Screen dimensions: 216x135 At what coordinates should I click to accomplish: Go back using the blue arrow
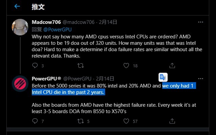coord(17,6)
